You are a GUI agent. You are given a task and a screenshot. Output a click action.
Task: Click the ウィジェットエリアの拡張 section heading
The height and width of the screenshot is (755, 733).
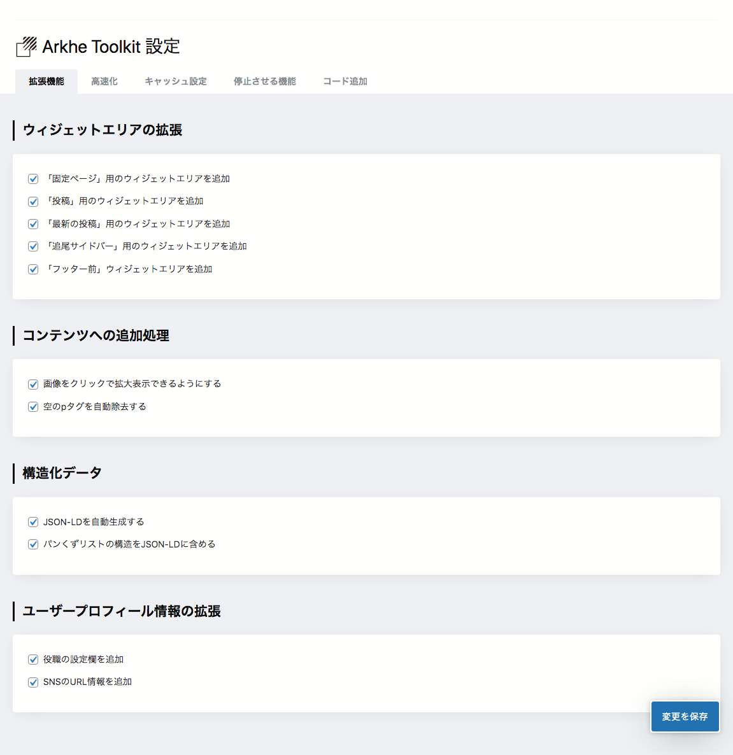102,130
